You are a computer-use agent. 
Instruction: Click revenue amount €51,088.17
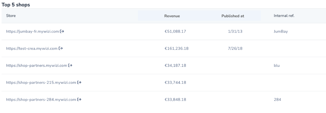pos(175,31)
